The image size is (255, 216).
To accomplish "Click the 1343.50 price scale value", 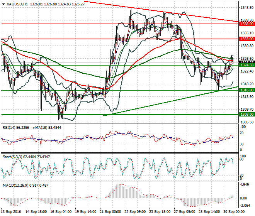I will click(247, 8).
